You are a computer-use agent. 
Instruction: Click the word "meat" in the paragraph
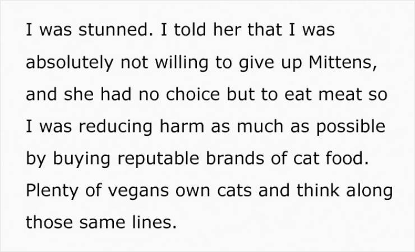pos(340,95)
